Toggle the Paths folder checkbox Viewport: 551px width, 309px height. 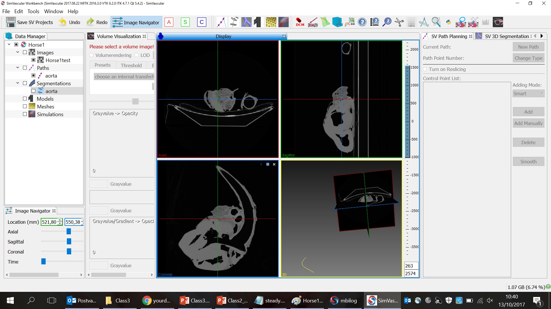[x=25, y=68]
